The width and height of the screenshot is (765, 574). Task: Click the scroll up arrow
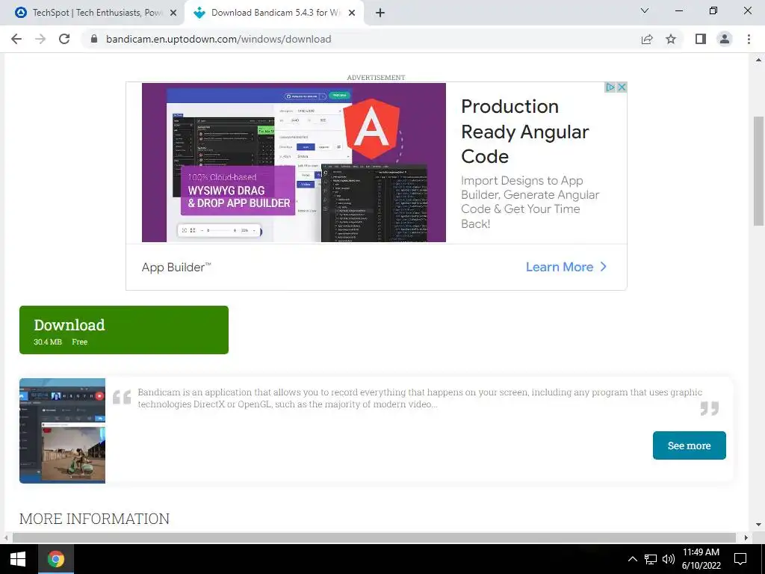tap(759, 60)
